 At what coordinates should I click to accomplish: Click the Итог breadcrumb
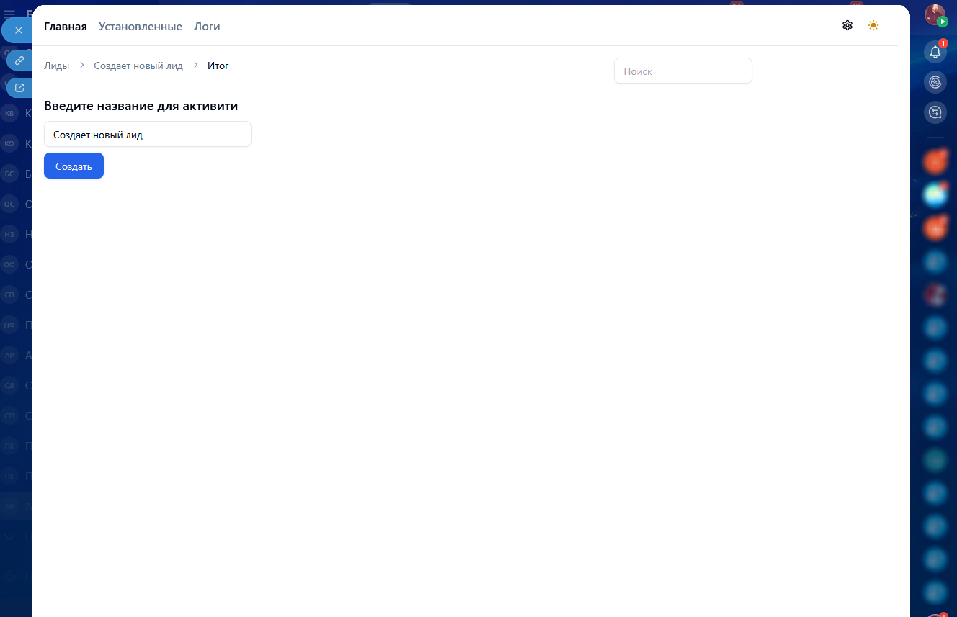(x=218, y=66)
